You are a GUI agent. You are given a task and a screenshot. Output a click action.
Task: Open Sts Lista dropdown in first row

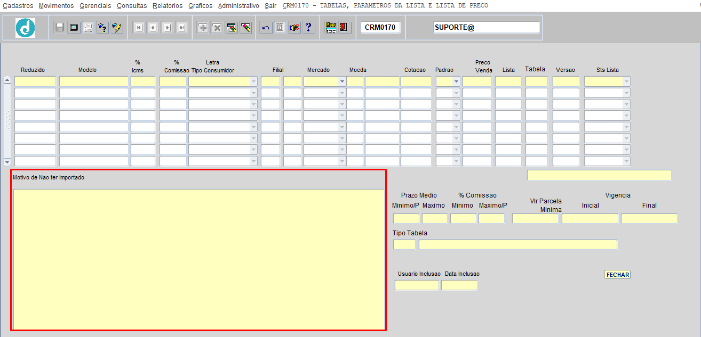626,81
